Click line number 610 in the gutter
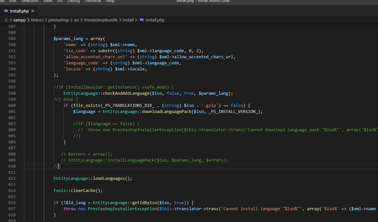Viewport: 378px width, 222px height. 12,166
